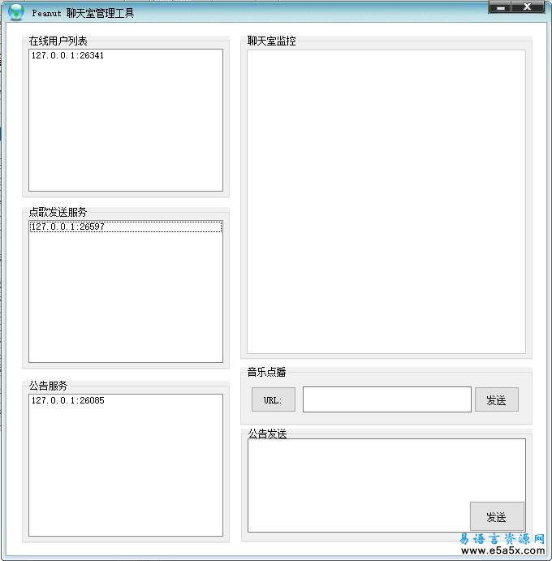Click the URL: button in music request panel
This screenshot has height=561, width=552.
coord(274,399)
